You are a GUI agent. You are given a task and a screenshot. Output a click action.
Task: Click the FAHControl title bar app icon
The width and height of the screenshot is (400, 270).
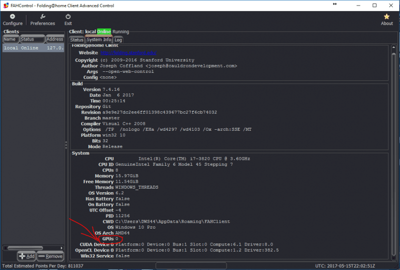(x=5, y=5)
